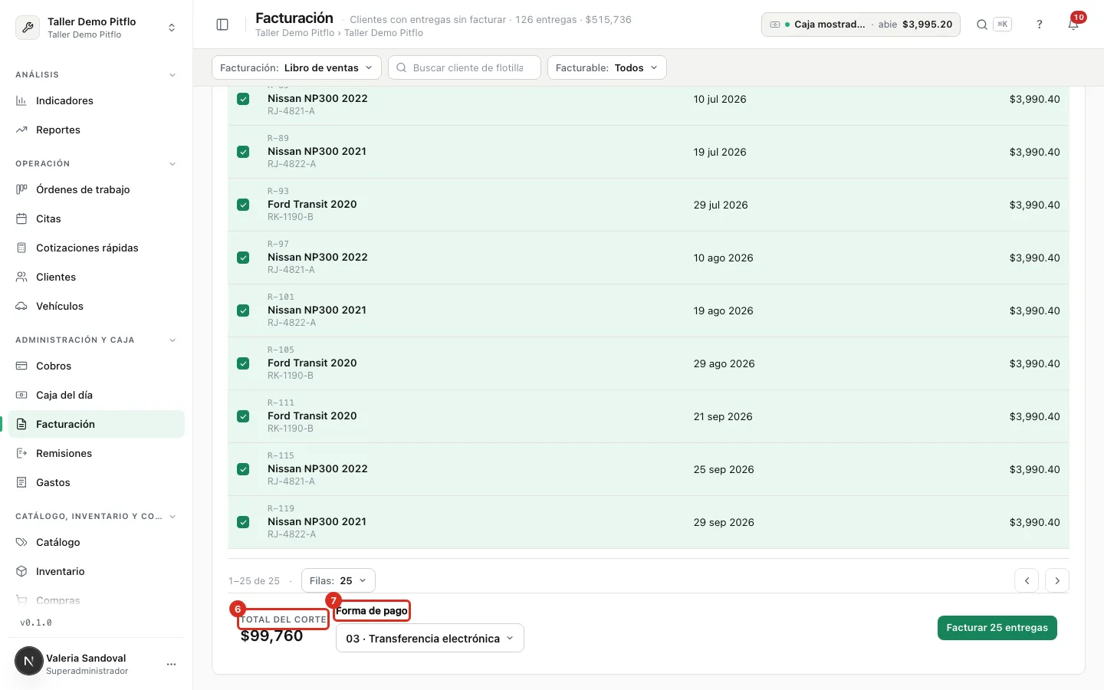This screenshot has width=1104, height=690.
Task: Open the user menu three-dots icon
Action: [x=171, y=664]
